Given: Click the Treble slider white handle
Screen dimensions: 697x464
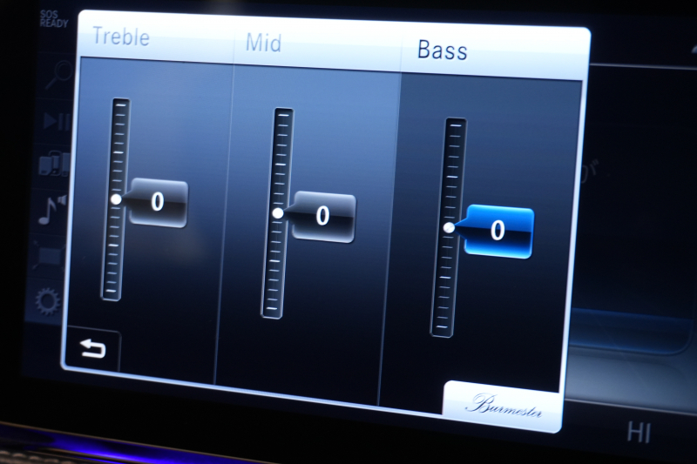Looking at the screenshot, I should point(116,199).
